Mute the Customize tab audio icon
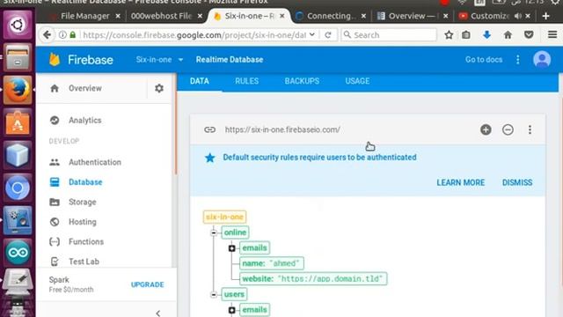 tap(517, 16)
